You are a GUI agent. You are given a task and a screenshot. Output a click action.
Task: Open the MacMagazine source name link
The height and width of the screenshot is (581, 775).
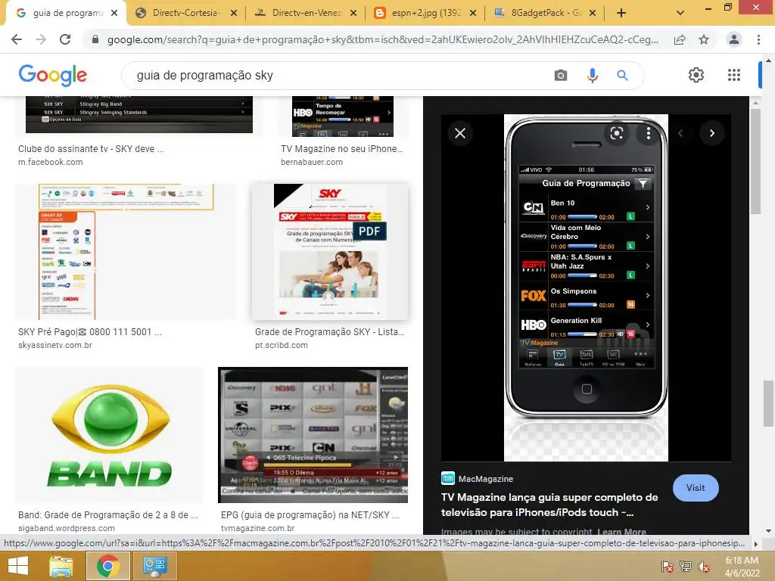click(x=485, y=479)
